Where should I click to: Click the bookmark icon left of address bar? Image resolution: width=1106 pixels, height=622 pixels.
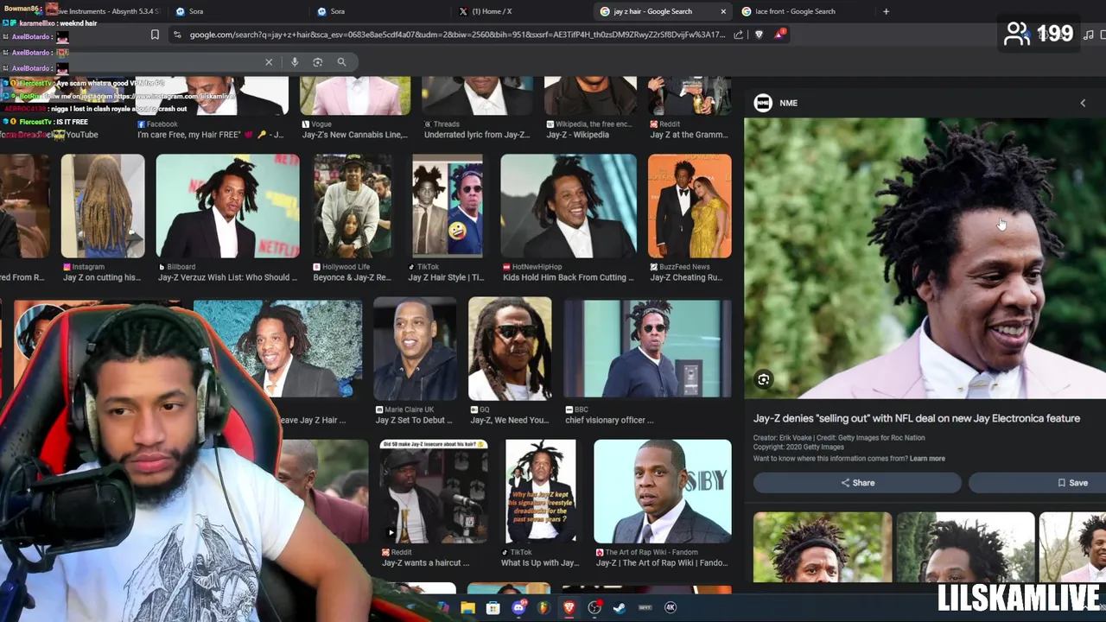(x=155, y=35)
